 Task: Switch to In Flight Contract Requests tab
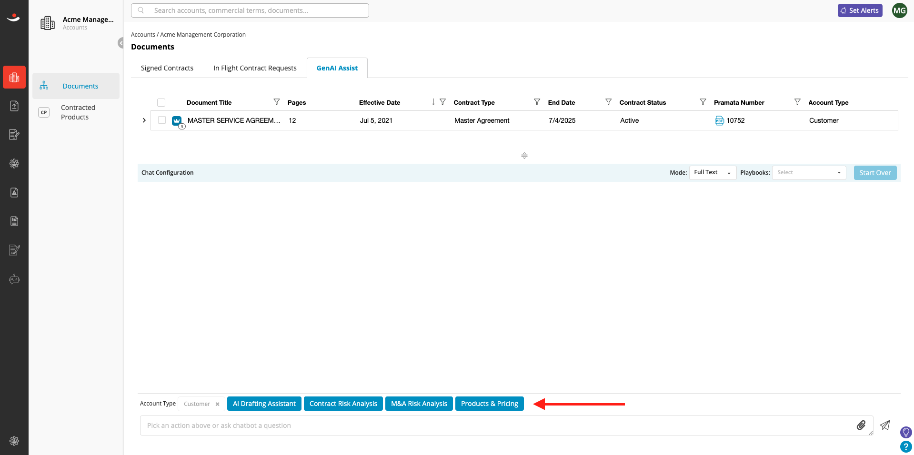coord(255,68)
